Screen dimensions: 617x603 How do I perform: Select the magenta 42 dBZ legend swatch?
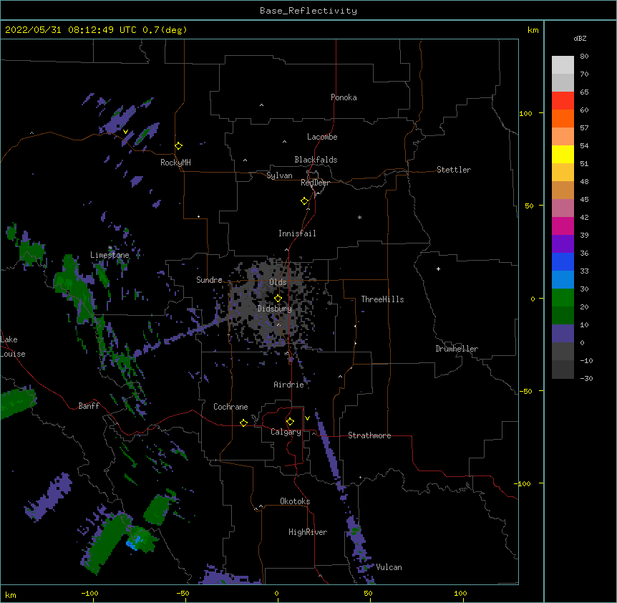[x=563, y=226]
